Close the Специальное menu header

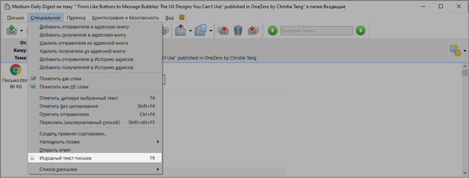[45, 18]
